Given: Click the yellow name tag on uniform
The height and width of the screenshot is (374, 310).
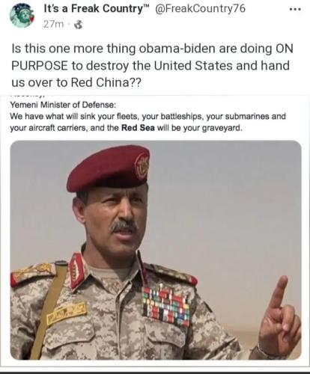Looking at the screenshot, I should pyautogui.click(x=67, y=313).
